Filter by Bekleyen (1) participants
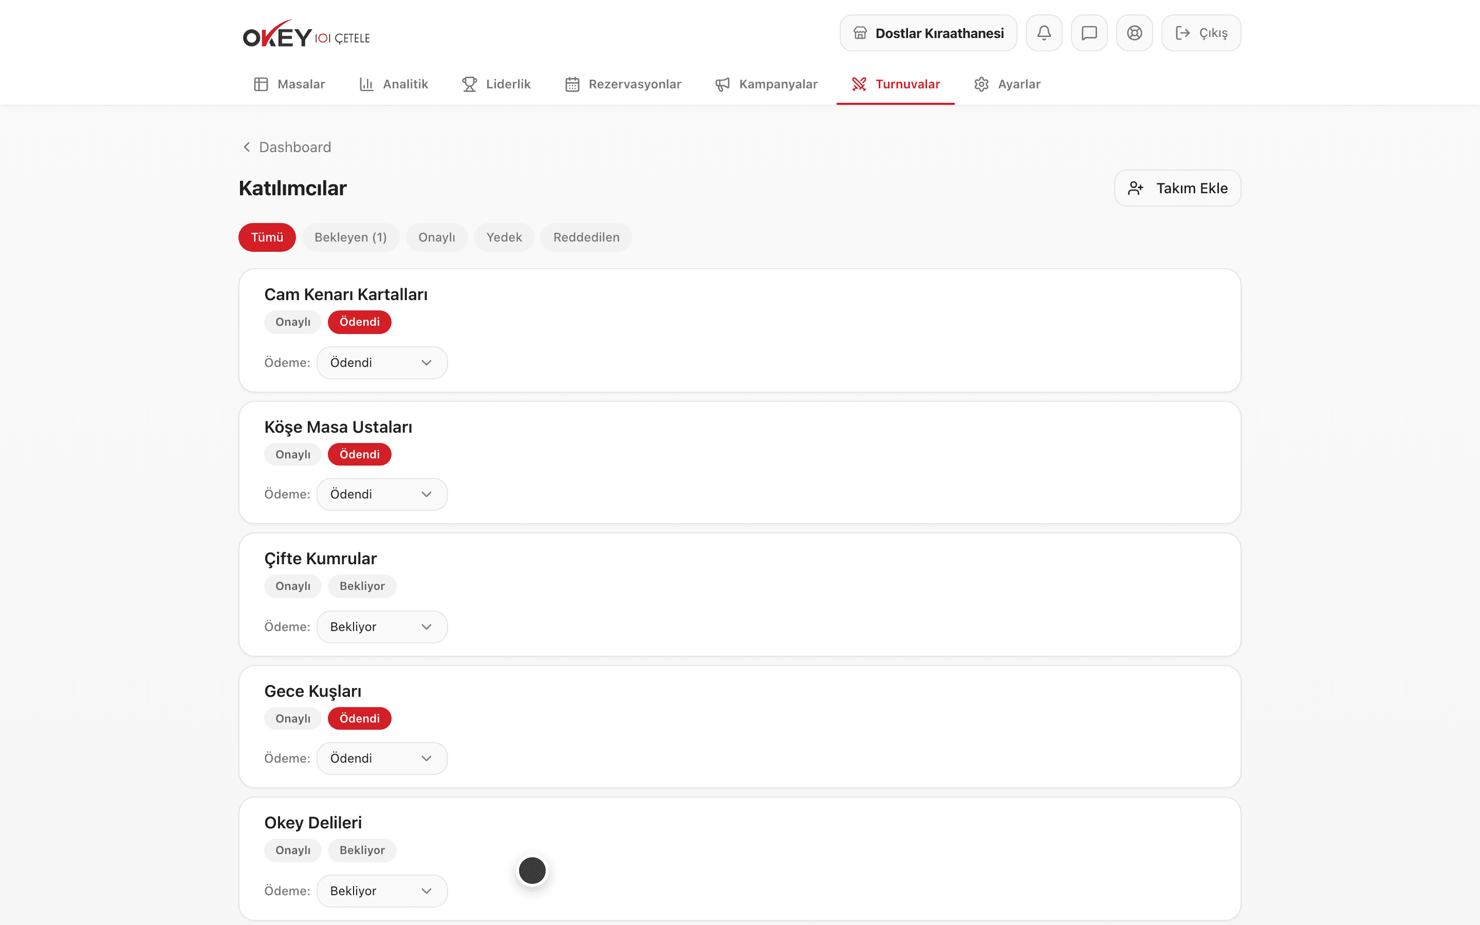Viewport: 1480px width, 925px height. pos(350,237)
